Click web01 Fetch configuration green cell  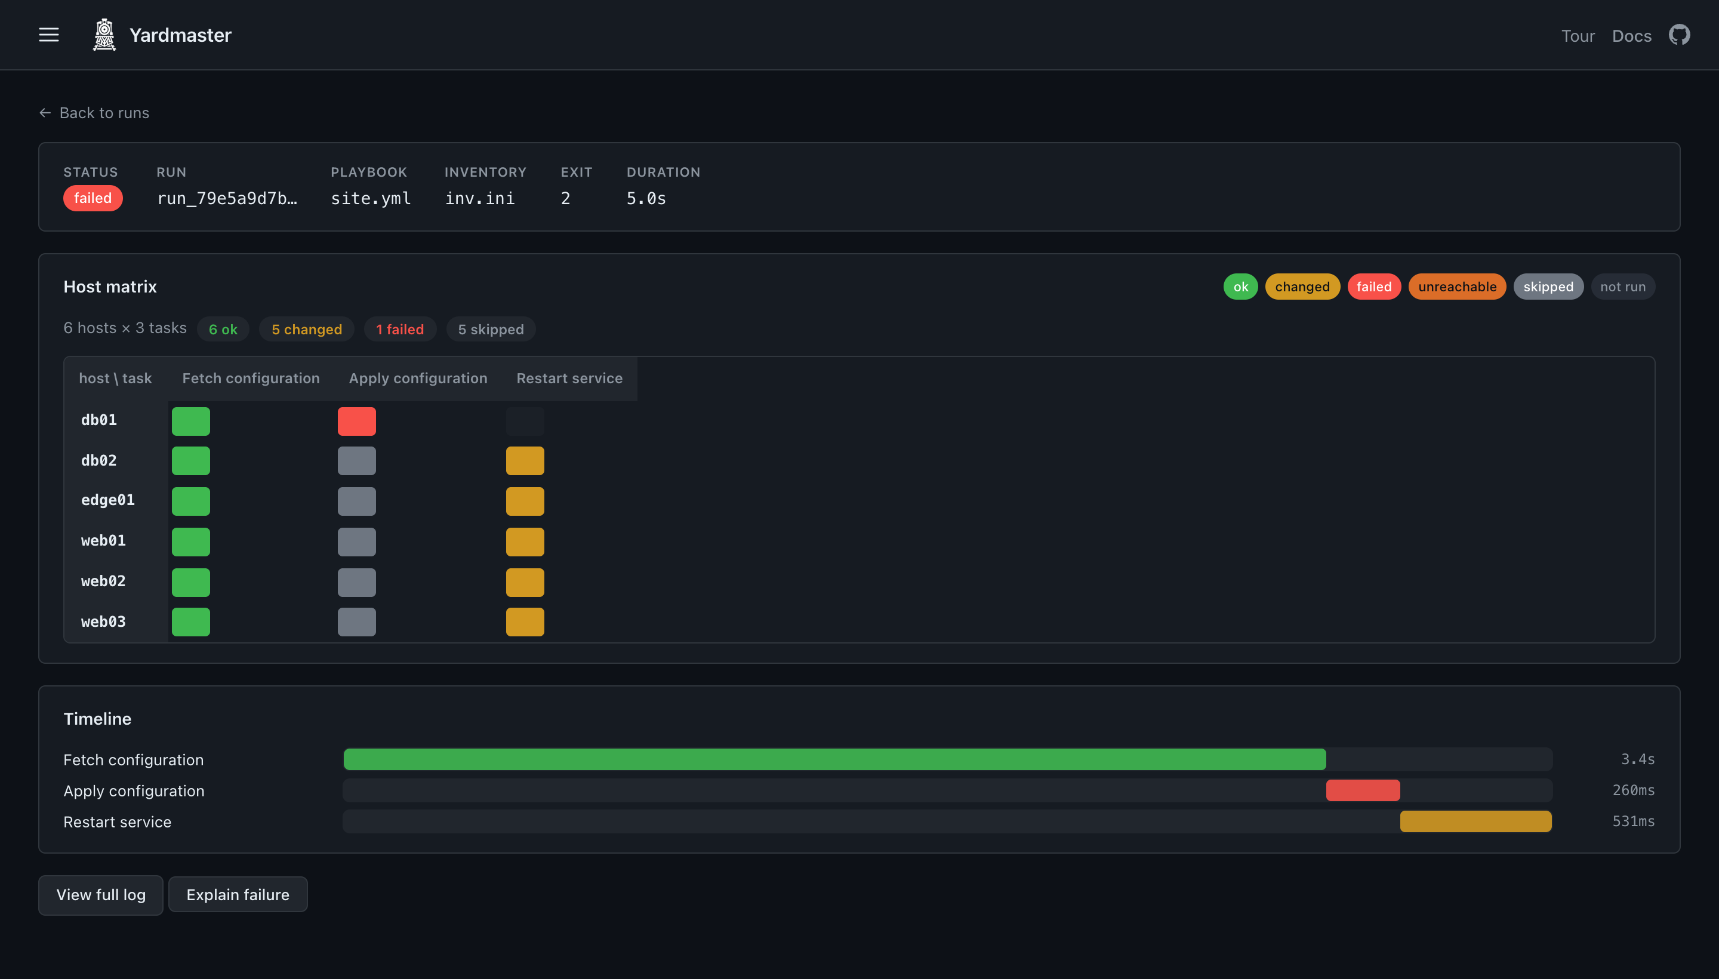click(191, 542)
